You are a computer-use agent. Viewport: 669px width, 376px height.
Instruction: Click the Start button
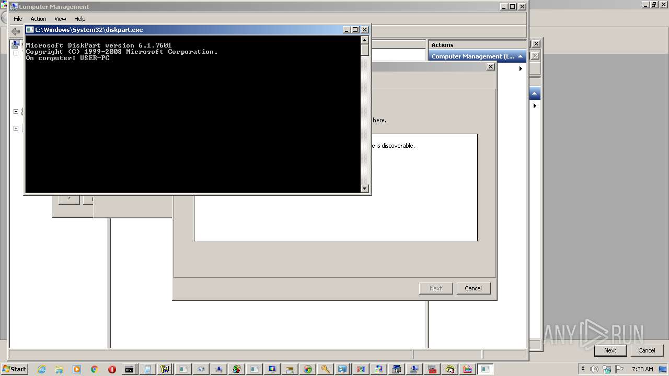click(x=15, y=369)
